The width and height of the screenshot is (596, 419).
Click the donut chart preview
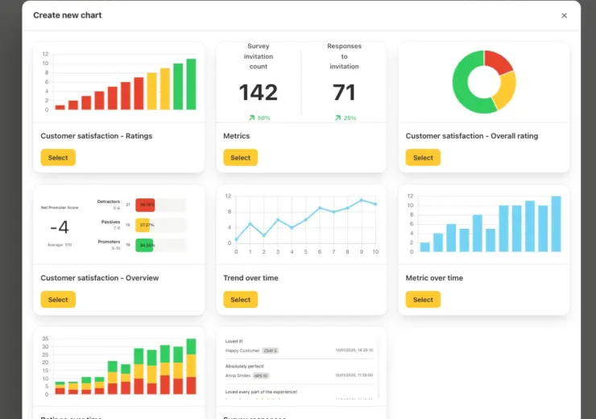[484, 81]
